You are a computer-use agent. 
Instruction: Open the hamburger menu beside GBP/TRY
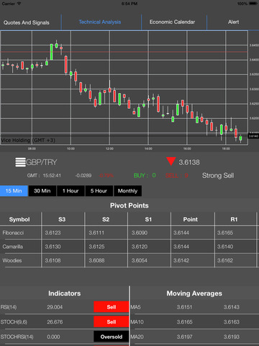pos(20,162)
